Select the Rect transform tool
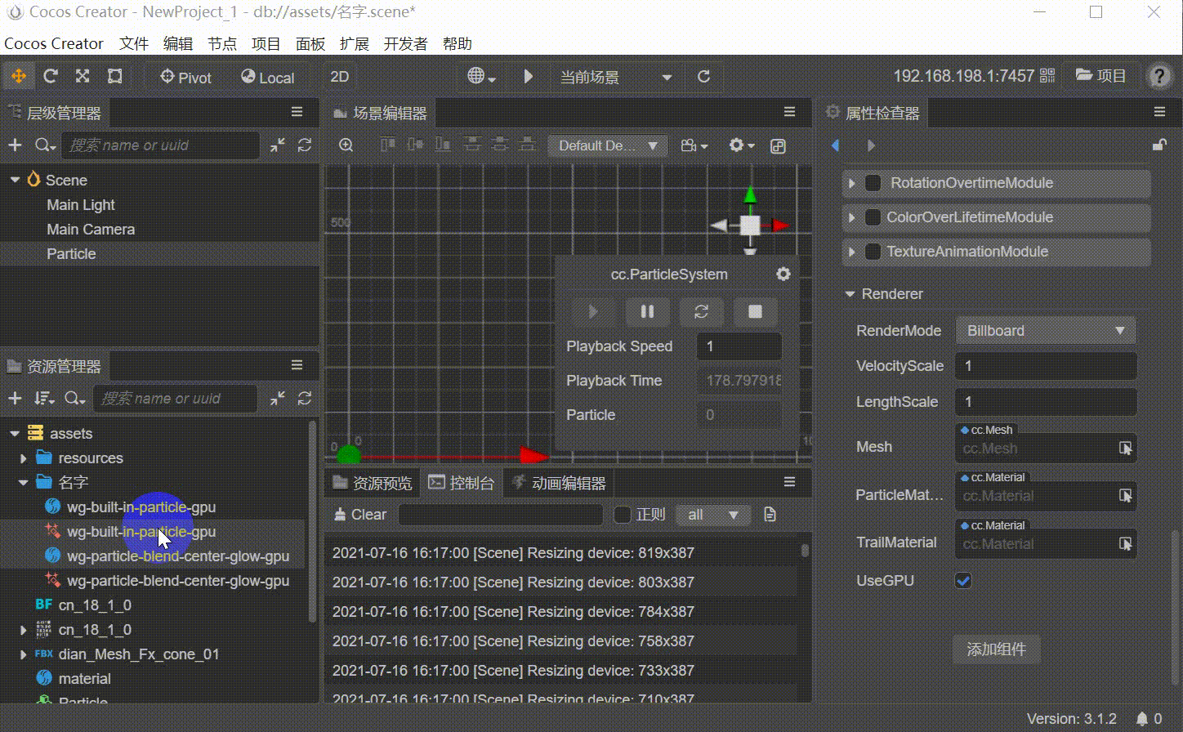Viewport: 1183px width, 732px height. coord(115,77)
